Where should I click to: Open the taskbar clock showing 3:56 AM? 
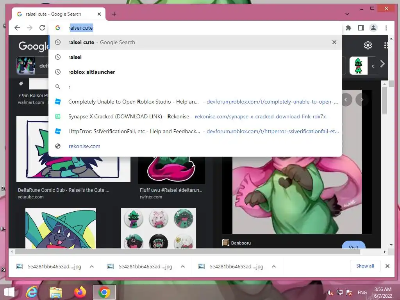point(383,293)
